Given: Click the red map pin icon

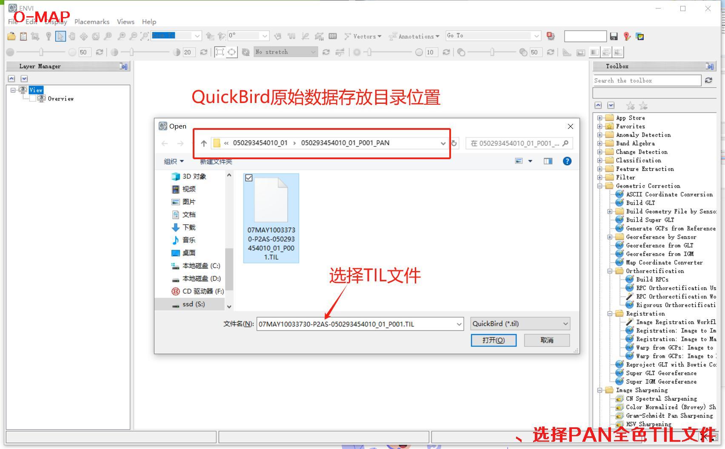Looking at the screenshot, I should (627, 37).
